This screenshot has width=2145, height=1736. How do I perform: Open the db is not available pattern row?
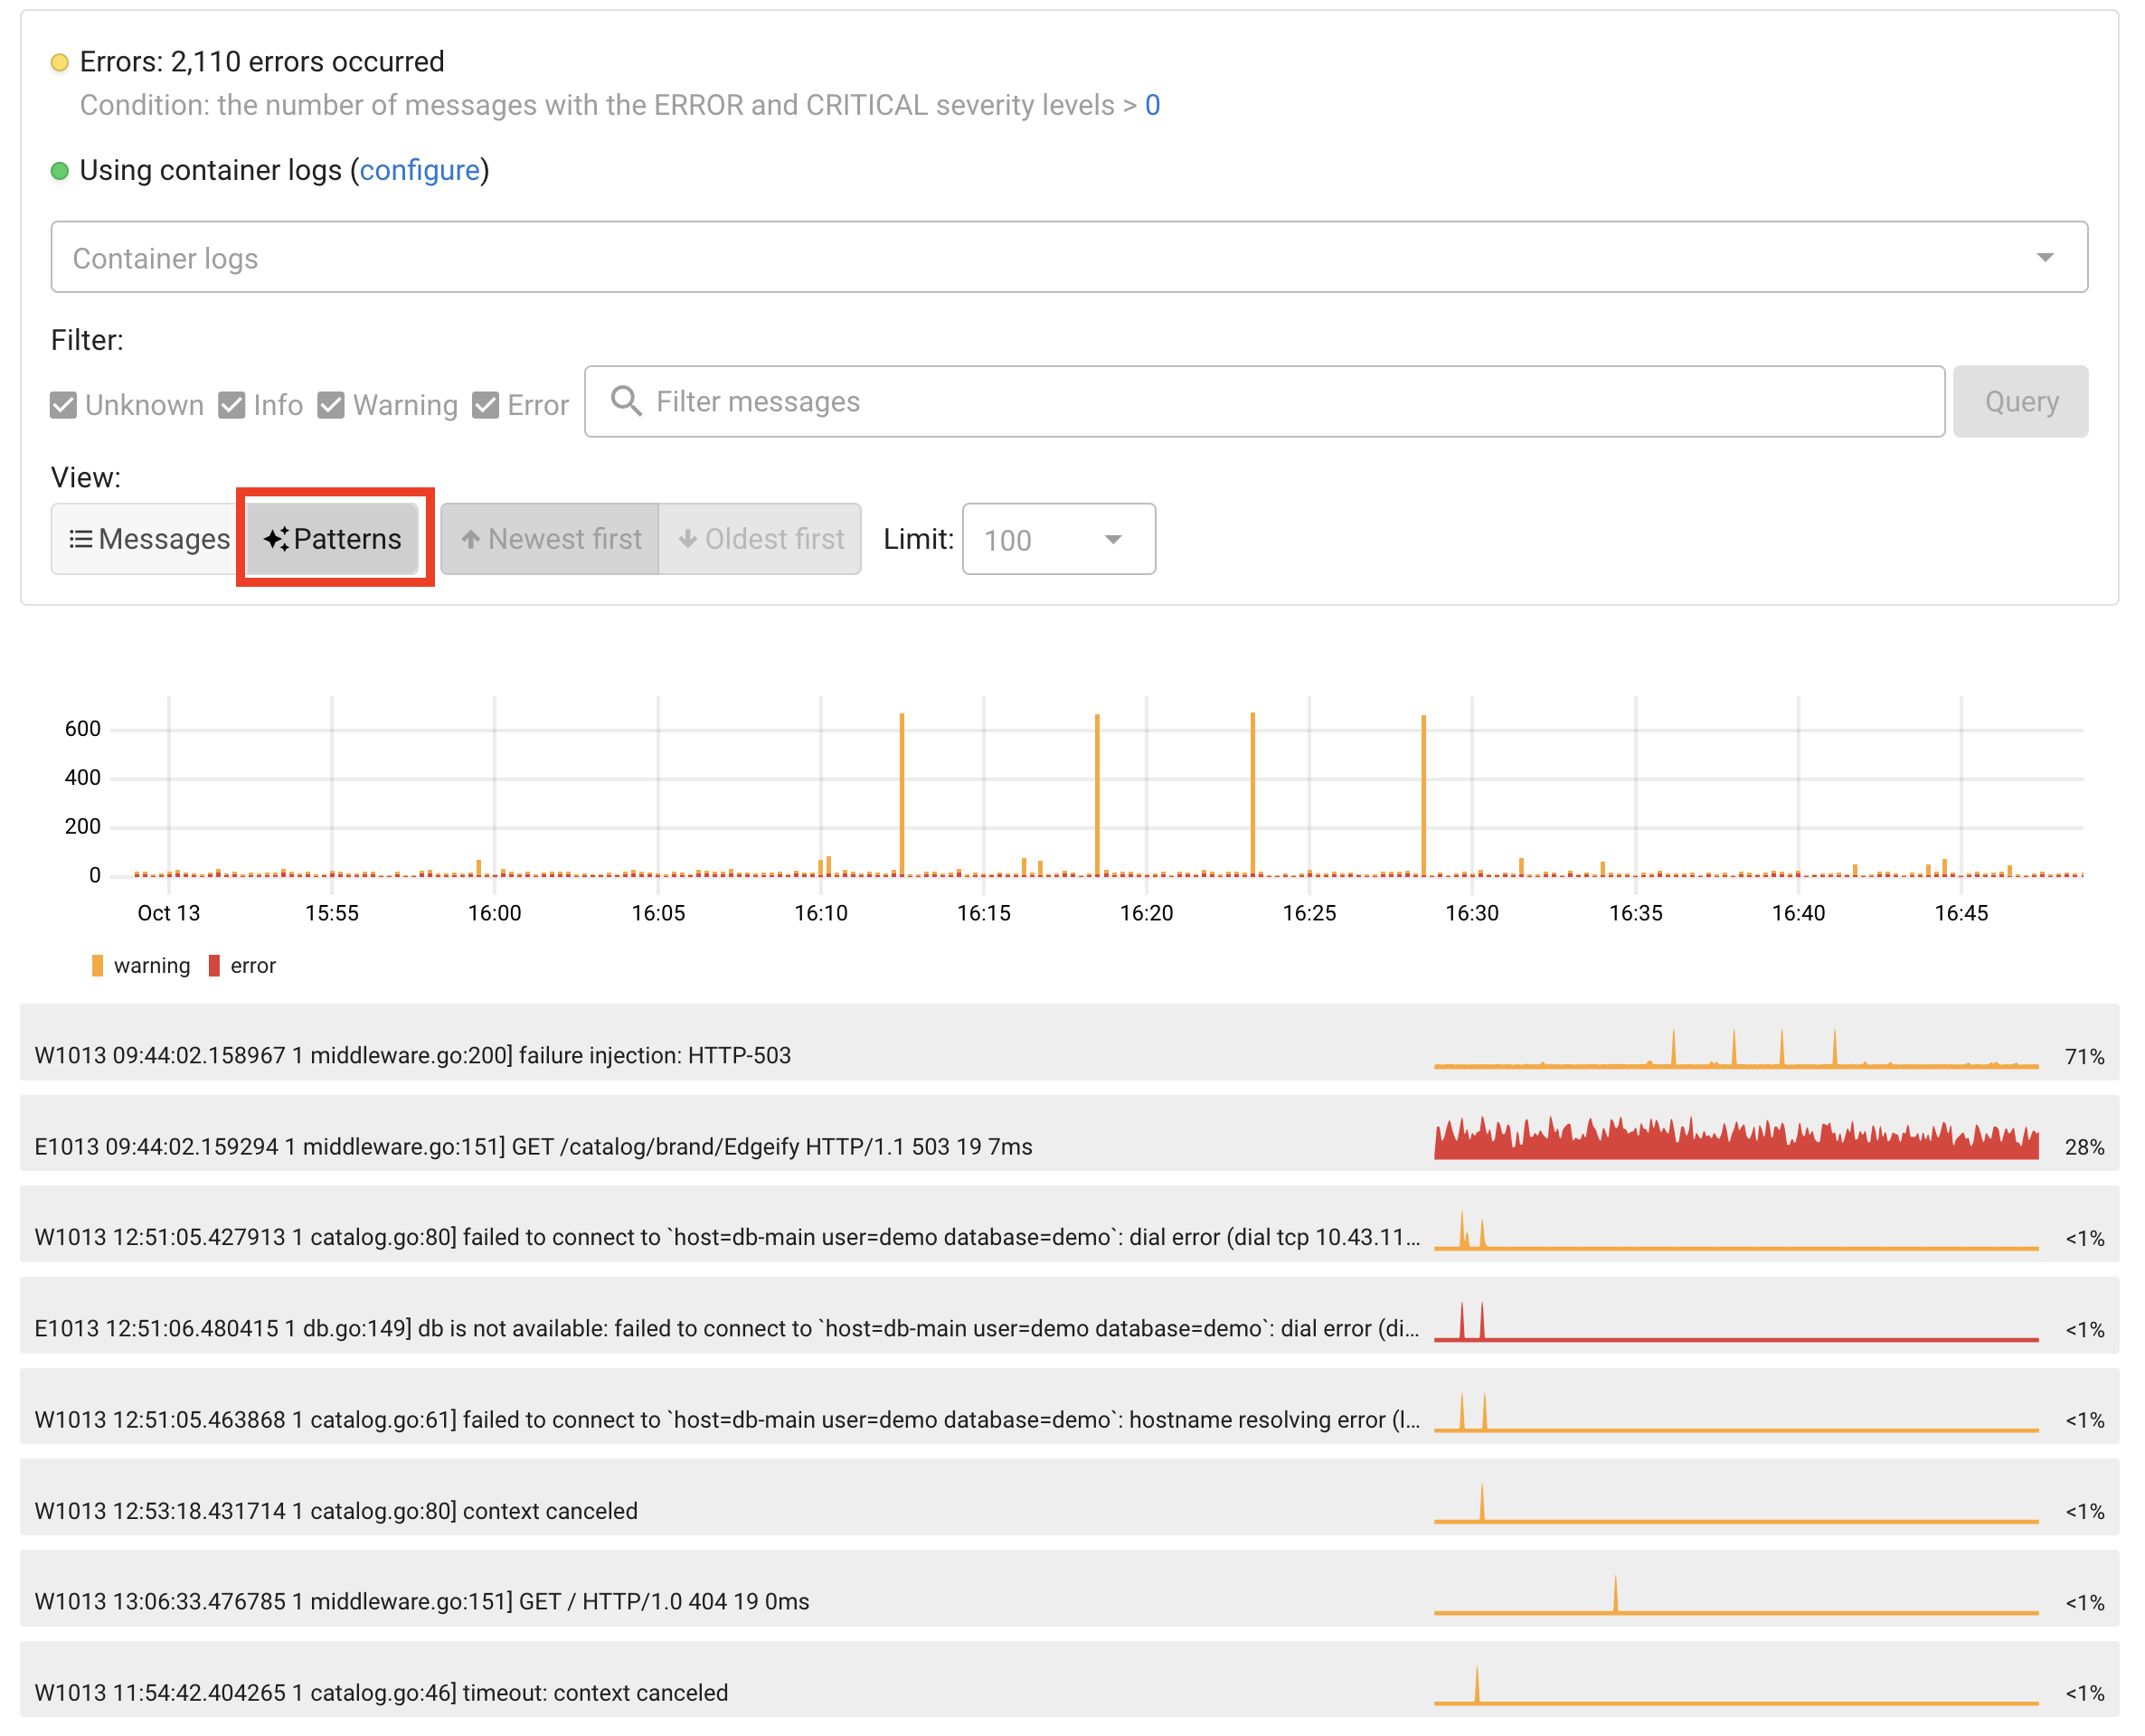(x=1069, y=1315)
